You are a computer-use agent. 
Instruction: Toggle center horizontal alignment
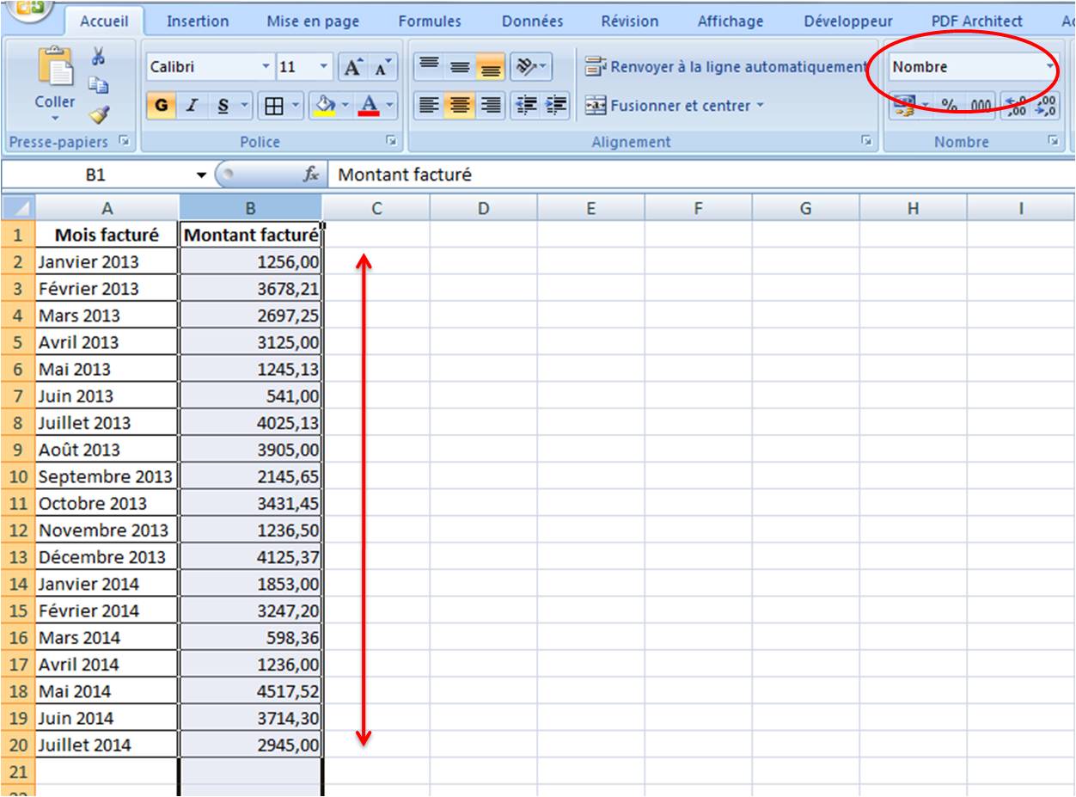coord(459,106)
